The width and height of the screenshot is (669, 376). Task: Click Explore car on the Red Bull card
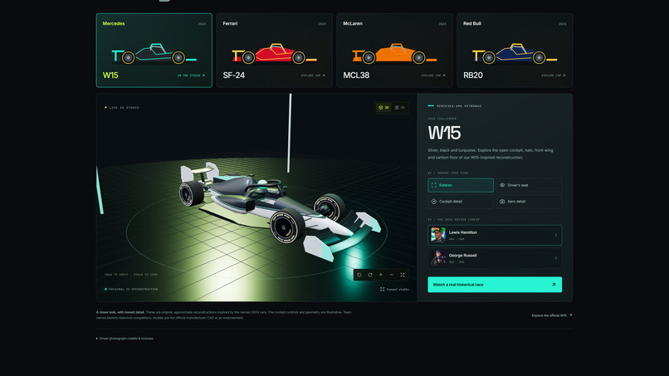554,76
